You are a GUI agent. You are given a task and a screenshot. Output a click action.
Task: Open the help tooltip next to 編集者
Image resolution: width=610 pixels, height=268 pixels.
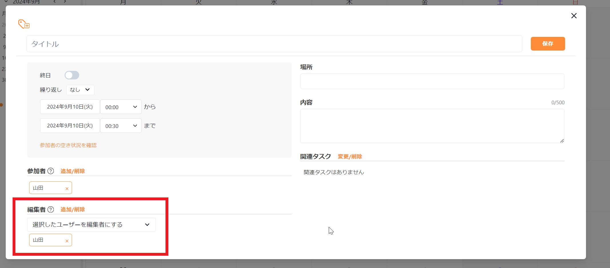(51, 209)
